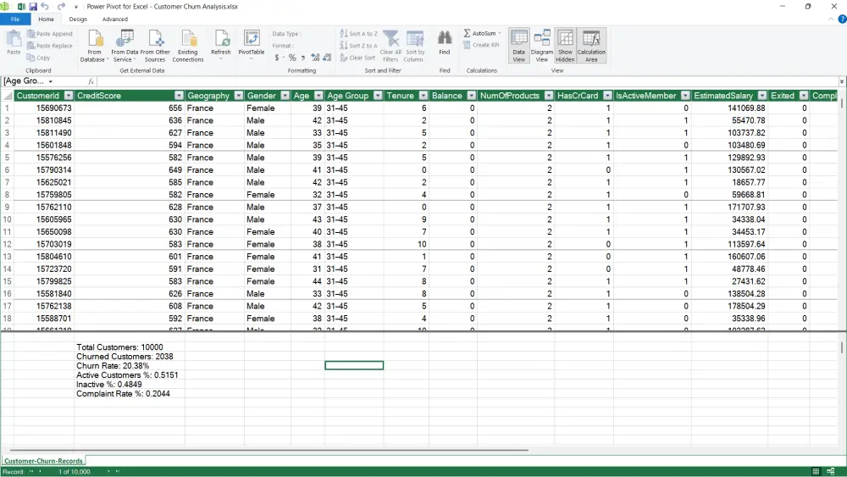
Task: Open NumOfProducts column filter dropdown
Action: pyautogui.click(x=549, y=96)
